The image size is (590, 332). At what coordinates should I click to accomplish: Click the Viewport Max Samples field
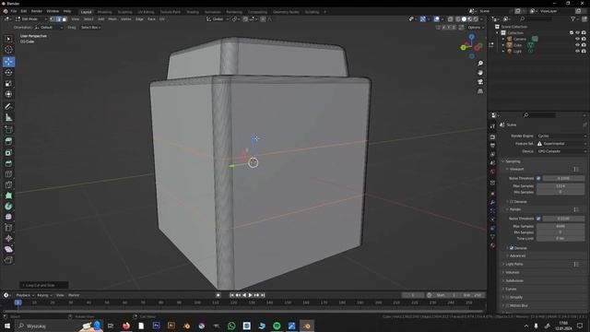tap(560, 186)
